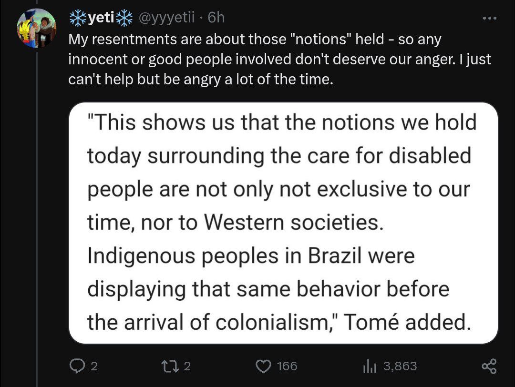Viewport: 515px width, 387px height.
Task: Click the snowflake emoji after "yeti"
Action: [125, 18]
